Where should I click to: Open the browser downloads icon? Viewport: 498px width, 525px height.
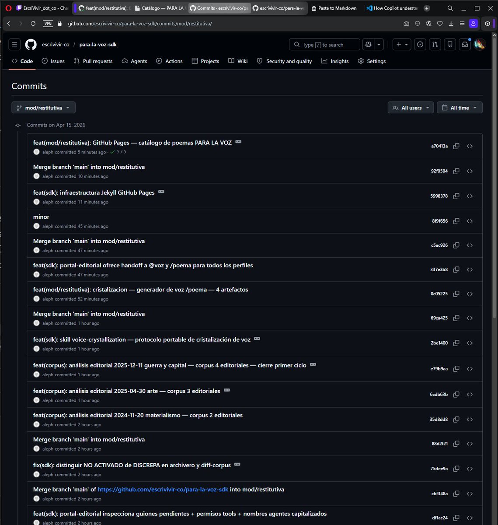451,24
